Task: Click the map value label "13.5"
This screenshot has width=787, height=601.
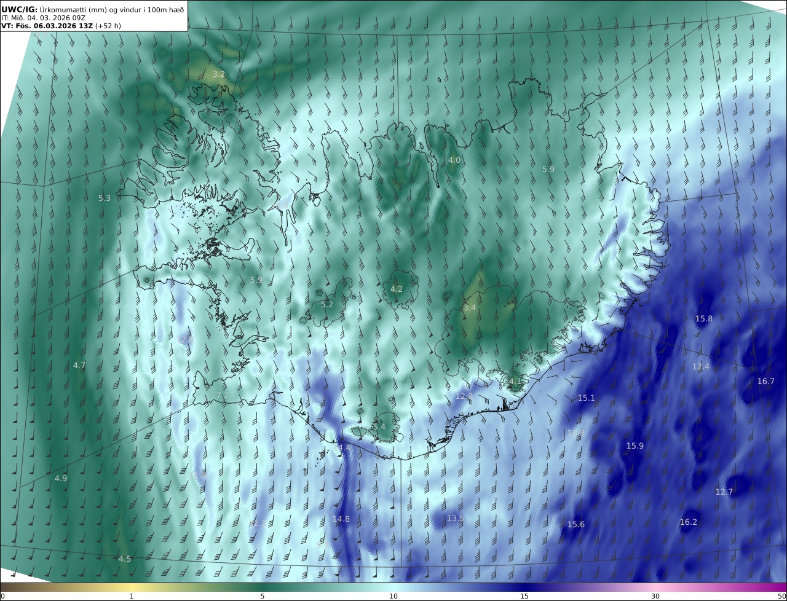Action: coord(456,519)
